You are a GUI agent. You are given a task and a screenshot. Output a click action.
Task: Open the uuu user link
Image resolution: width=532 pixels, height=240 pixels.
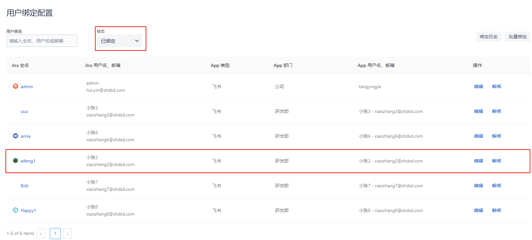coord(25,111)
